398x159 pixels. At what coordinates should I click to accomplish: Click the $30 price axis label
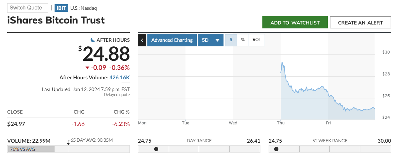tap(386, 52)
